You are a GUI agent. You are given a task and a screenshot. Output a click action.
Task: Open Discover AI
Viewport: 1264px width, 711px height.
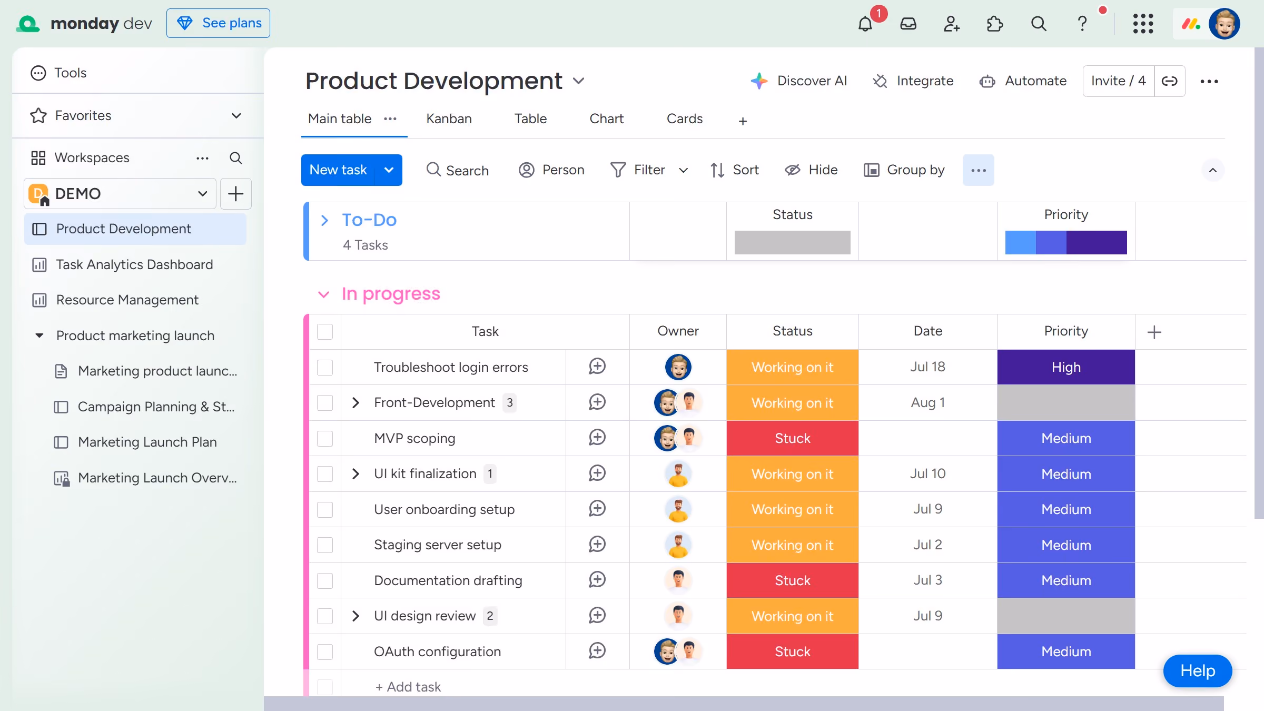[798, 81]
